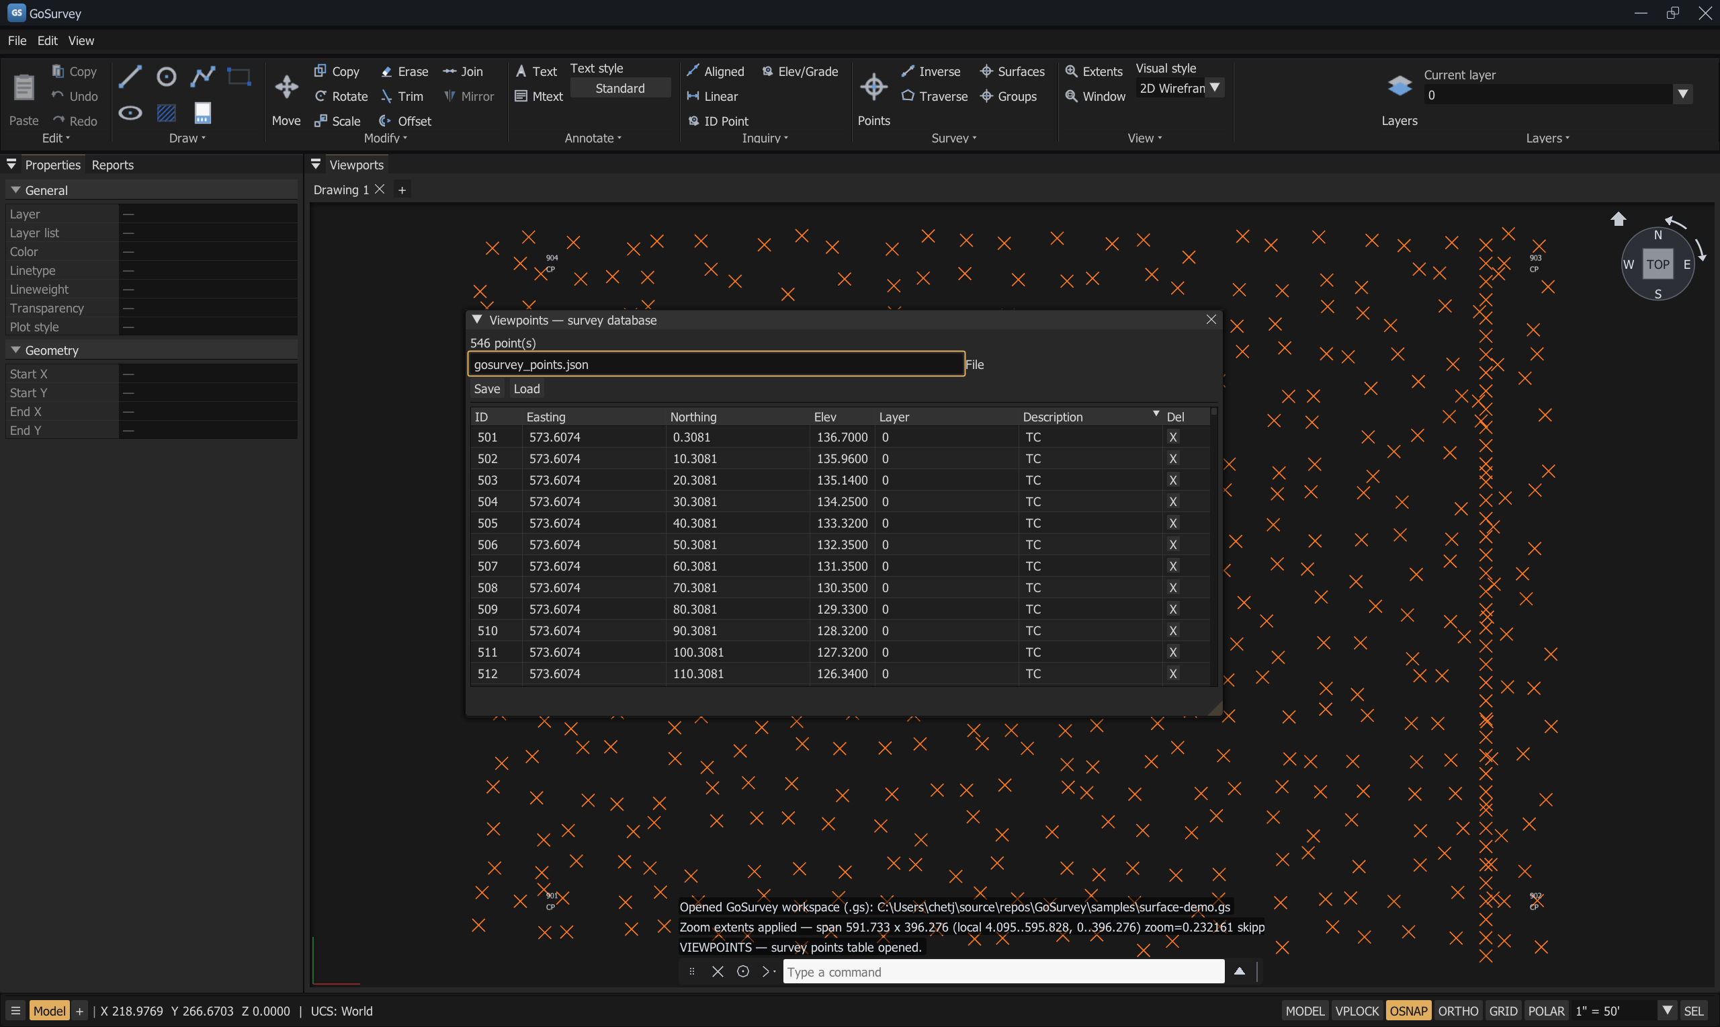Select the Rectangle draw tool
This screenshot has width=1720, height=1027.
pos(239,76)
